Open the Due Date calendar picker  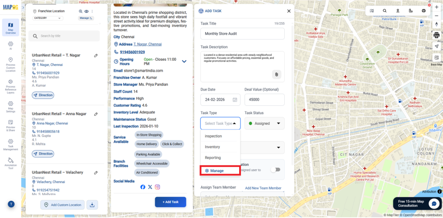click(x=235, y=100)
